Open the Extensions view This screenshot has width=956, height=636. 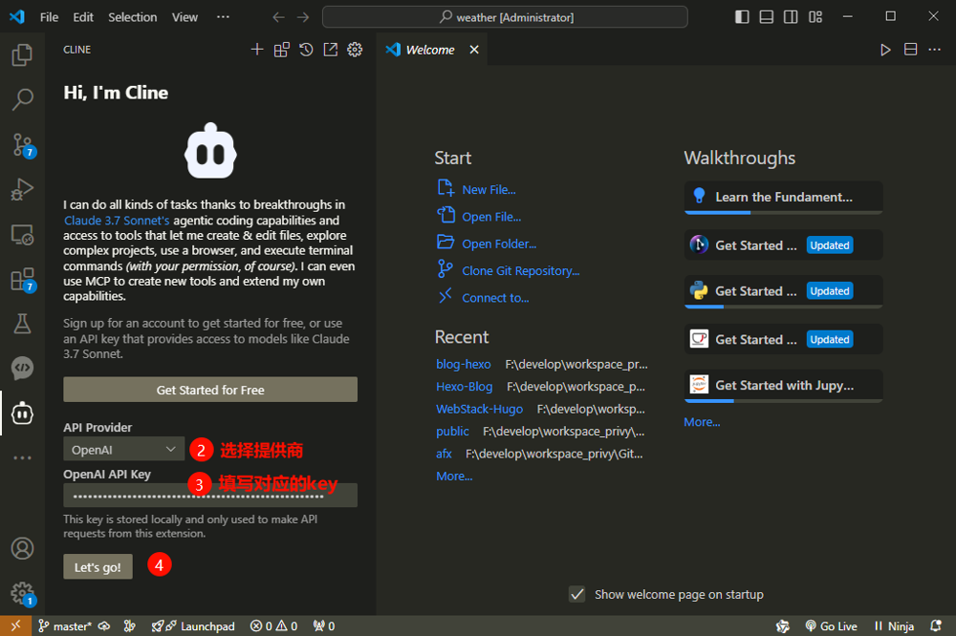tap(22, 279)
